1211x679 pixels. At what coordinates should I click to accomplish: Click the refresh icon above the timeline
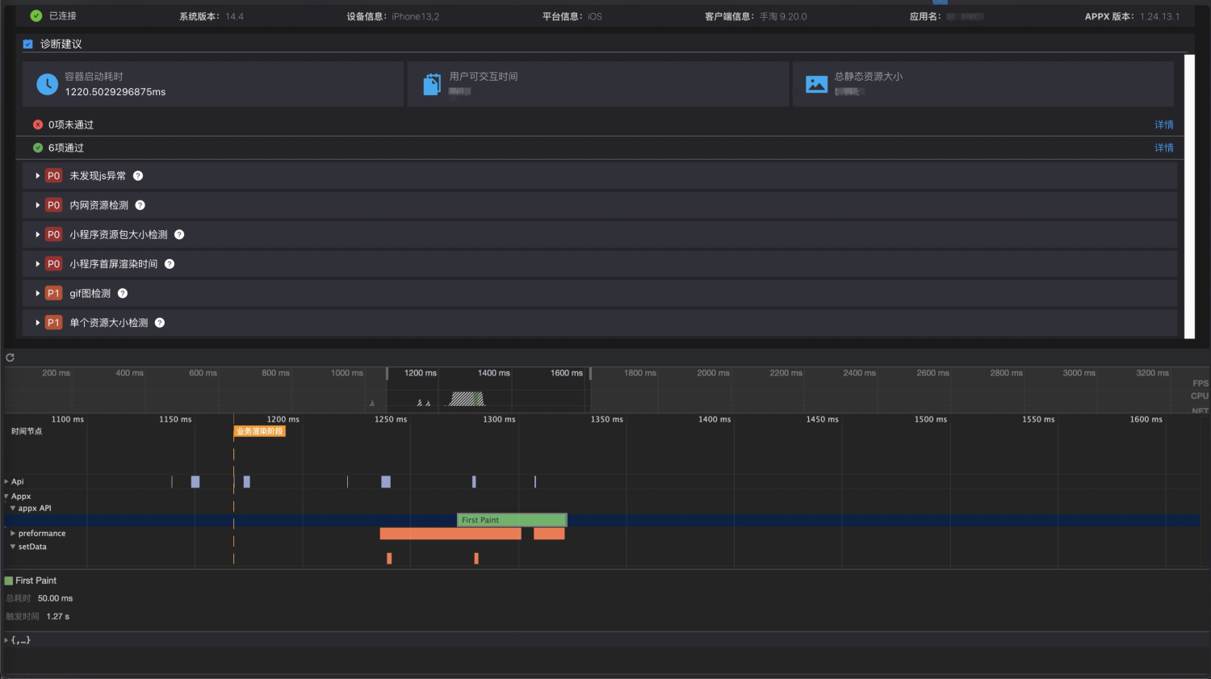click(10, 358)
